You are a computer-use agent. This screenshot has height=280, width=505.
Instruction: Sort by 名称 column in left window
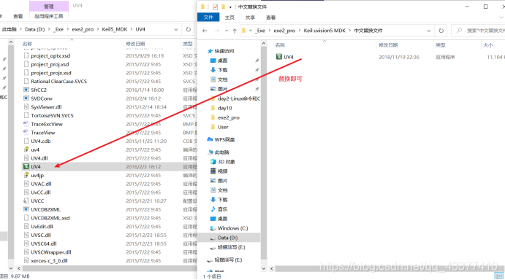(27, 44)
